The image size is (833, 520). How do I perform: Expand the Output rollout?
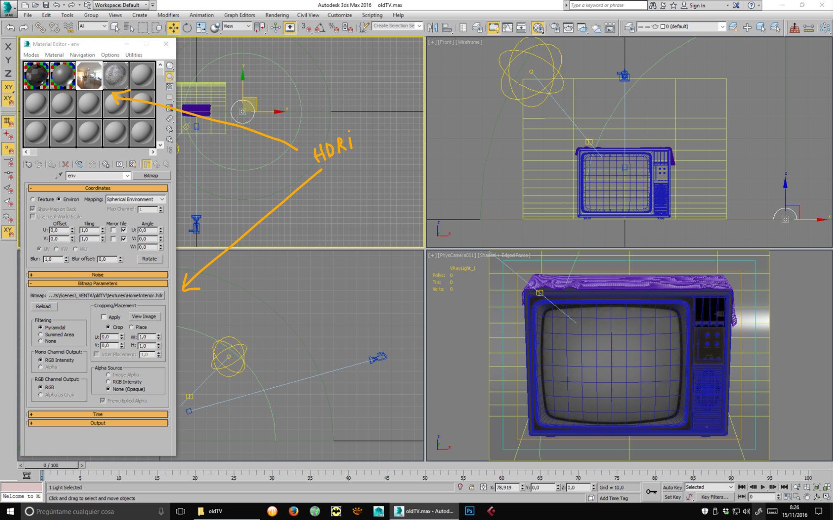coord(98,423)
